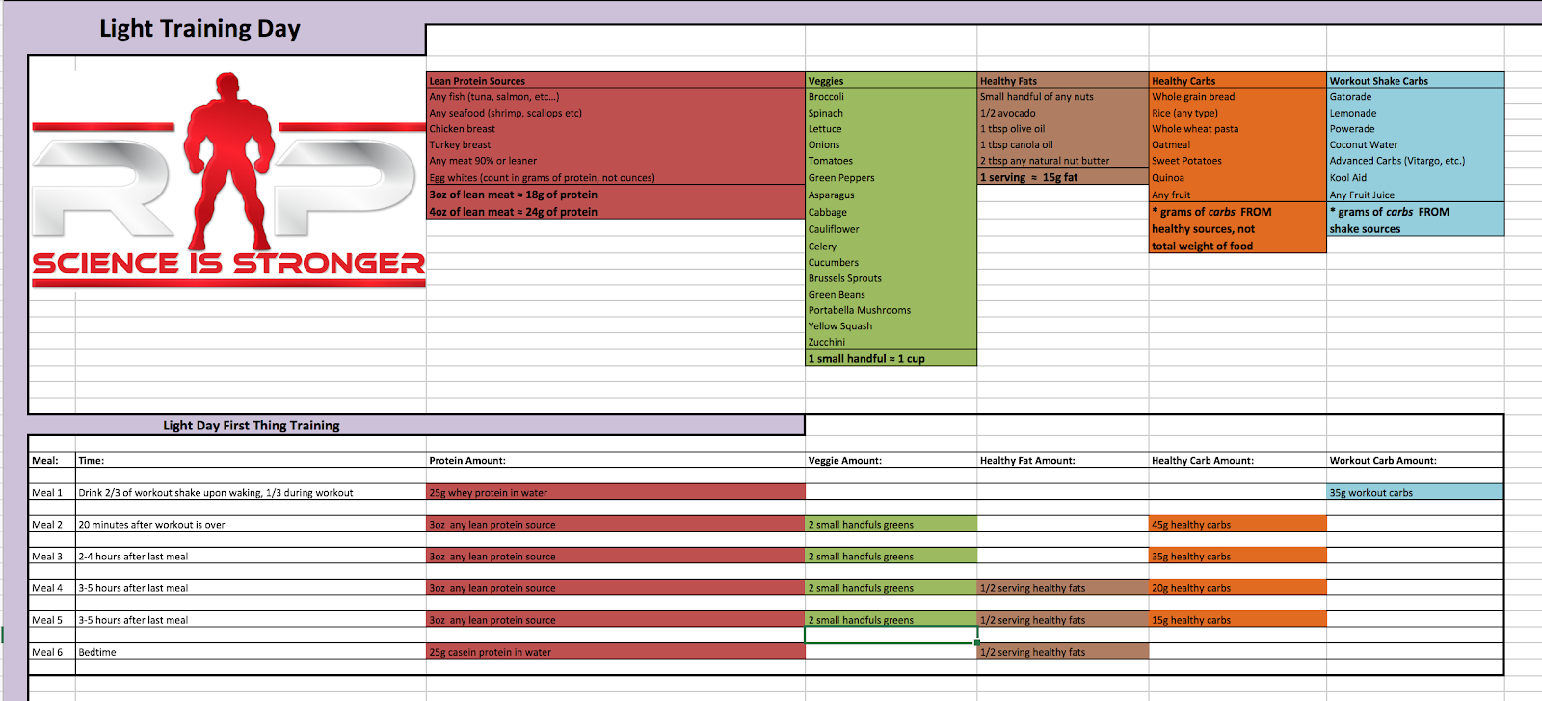This screenshot has height=701, width=1542.
Task: Click the 'Portabella Mushrooms' cell
Action: pos(891,310)
